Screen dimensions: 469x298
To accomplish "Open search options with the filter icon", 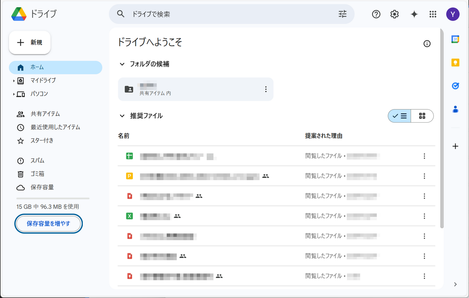I will point(342,14).
